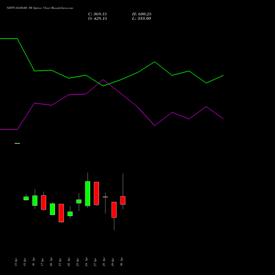Click the close value 'C: 369.15'
This screenshot has width=275, height=275.
(x=97, y=14)
